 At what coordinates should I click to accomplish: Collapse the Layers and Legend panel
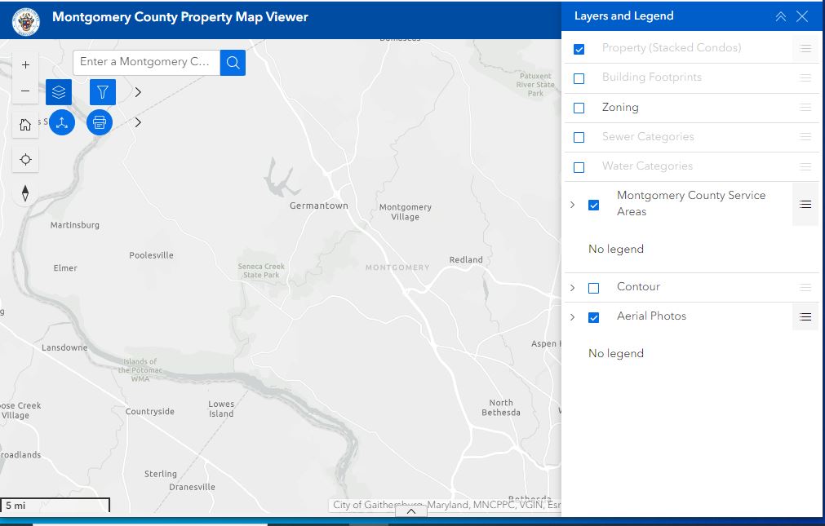(x=781, y=16)
